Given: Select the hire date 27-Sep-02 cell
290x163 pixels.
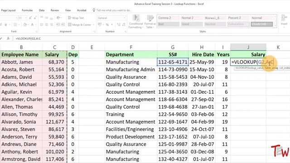Looking at the screenshot, I should pyautogui.click(x=202, y=100).
